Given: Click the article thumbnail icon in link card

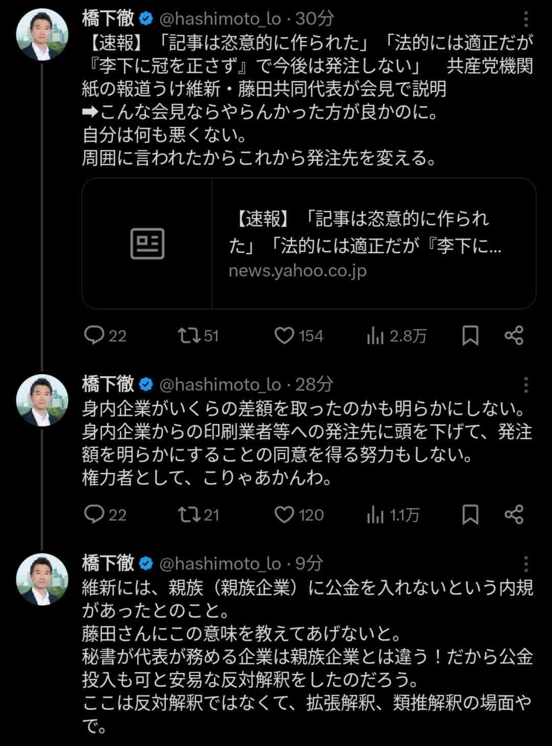Looking at the screenshot, I should [147, 244].
